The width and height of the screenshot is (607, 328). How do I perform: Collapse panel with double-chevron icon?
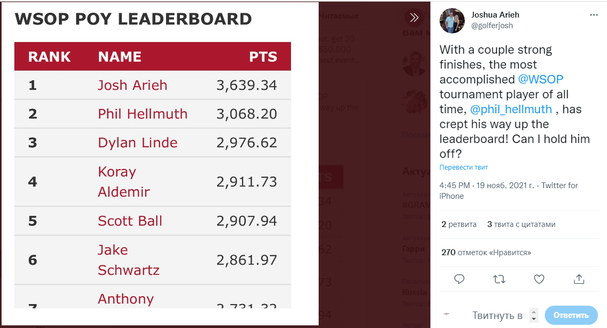point(414,18)
